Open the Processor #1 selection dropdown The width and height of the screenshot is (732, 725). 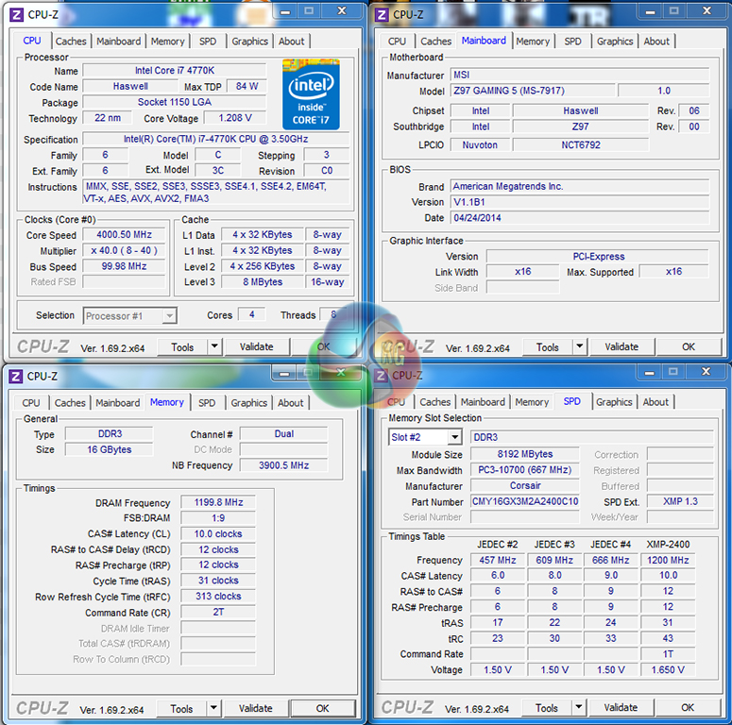pos(169,316)
